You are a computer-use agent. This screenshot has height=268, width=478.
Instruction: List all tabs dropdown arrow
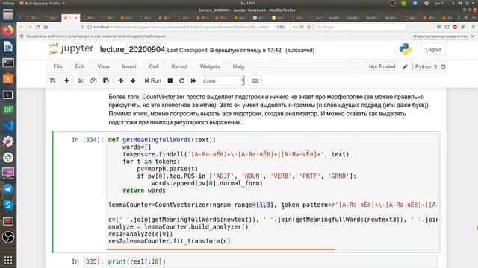474,18
